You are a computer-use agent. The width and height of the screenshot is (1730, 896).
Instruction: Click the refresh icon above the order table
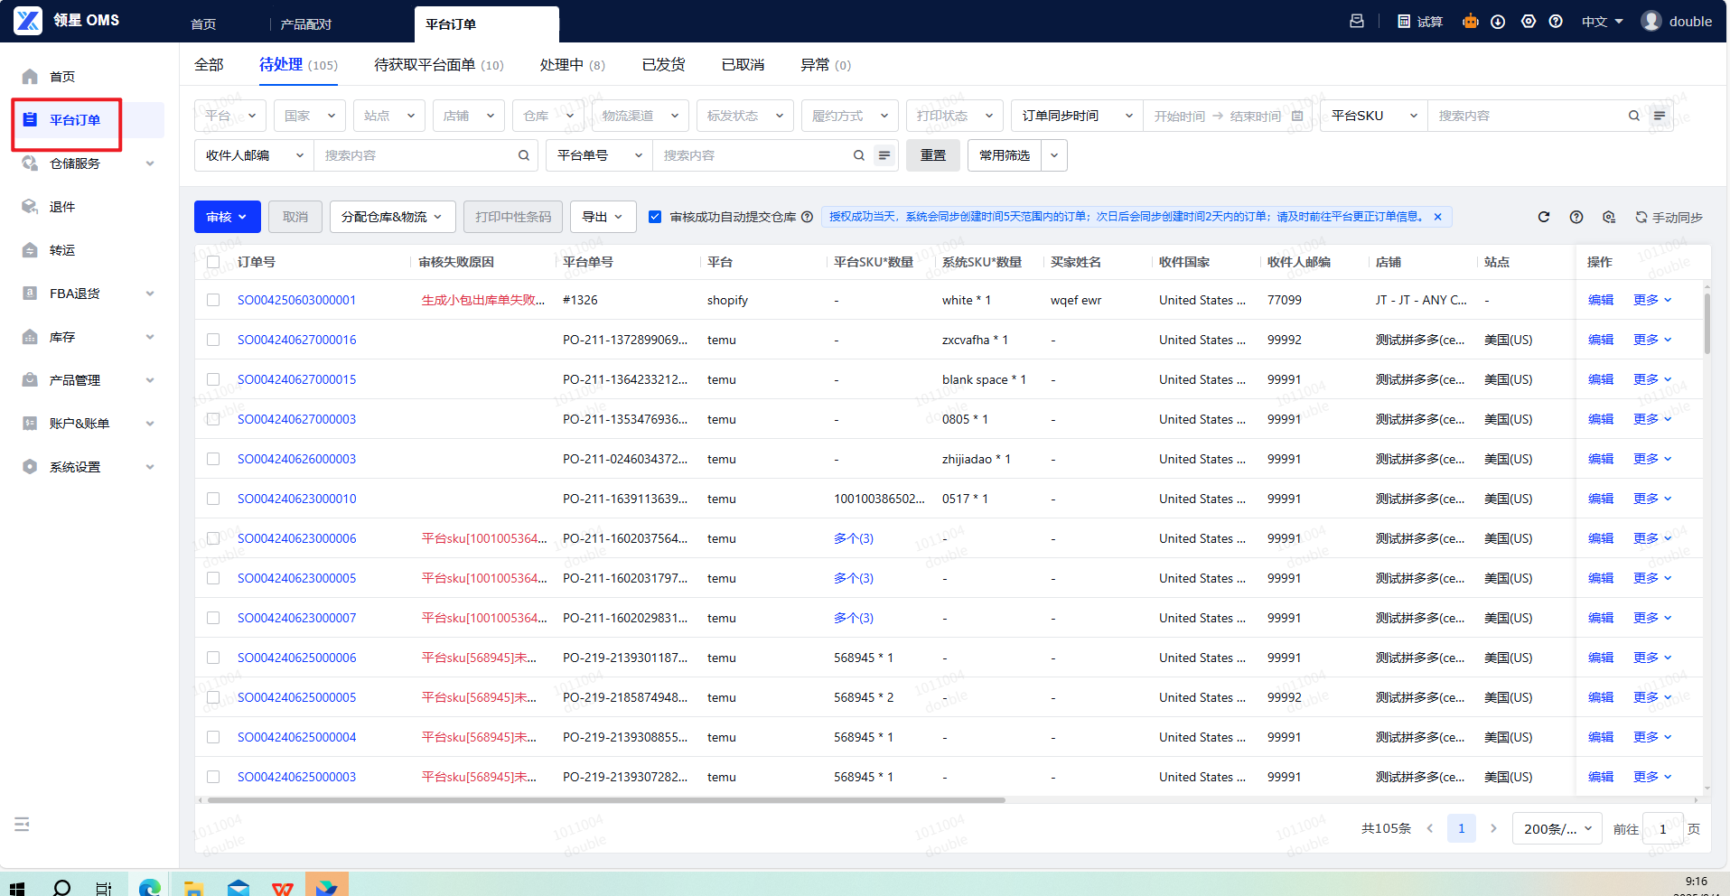(x=1544, y=217)
